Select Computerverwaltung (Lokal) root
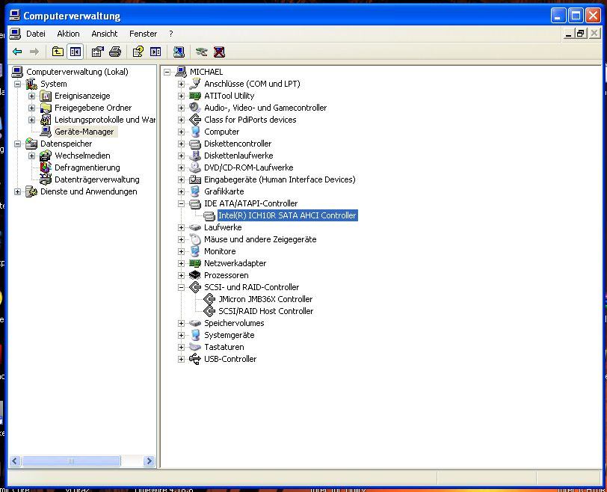 click(x=77, y=72)
